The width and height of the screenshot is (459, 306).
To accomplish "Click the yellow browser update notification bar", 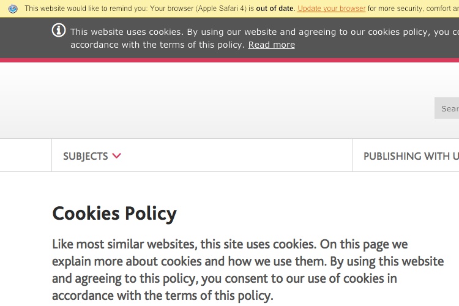I will click(x=229, y=9).
